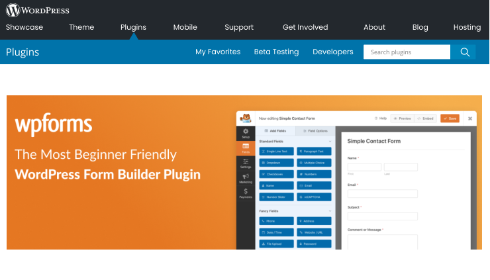
Task: Click the Subject input in form preview
Action: (x=383, y=216)
